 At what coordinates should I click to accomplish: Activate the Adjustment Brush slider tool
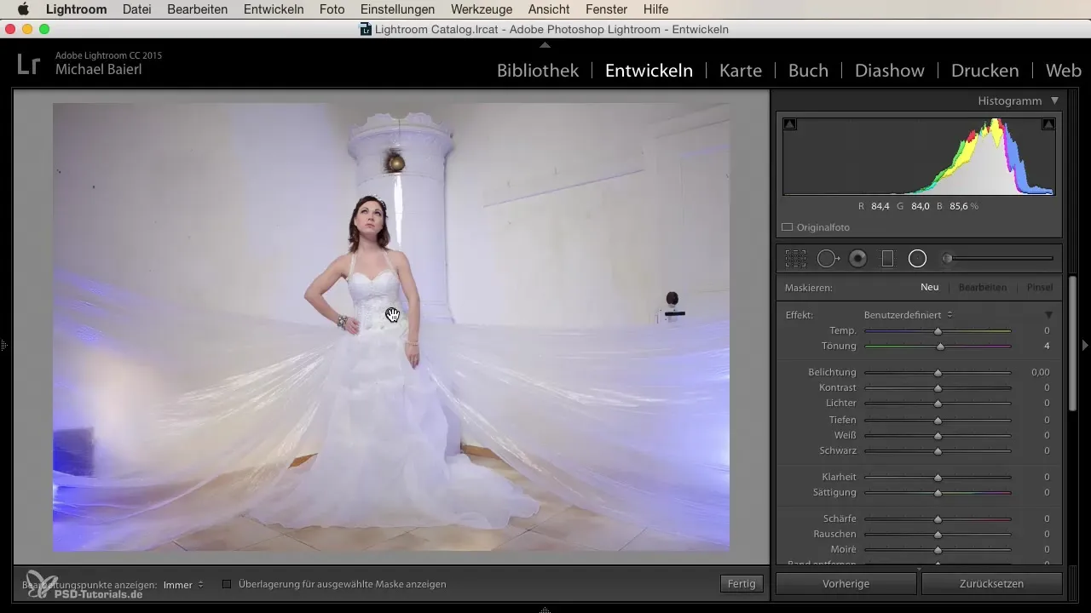[x=997, y=258]
